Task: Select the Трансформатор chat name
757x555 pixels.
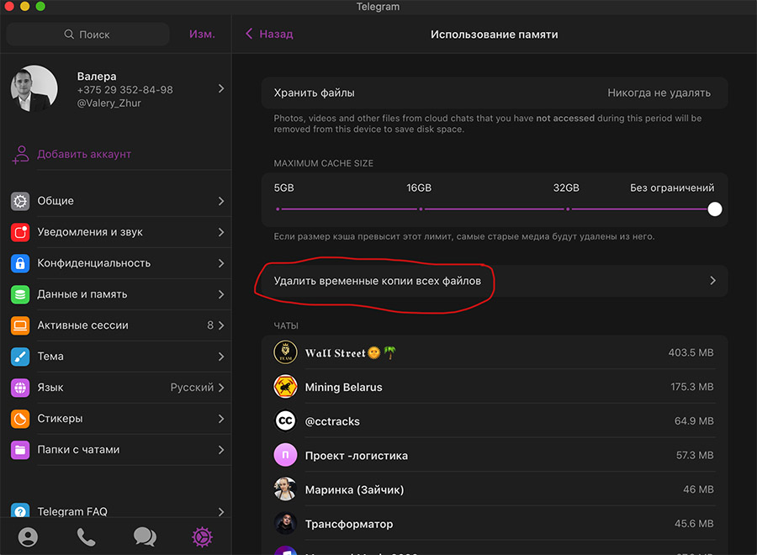Action: pos(349,524)
